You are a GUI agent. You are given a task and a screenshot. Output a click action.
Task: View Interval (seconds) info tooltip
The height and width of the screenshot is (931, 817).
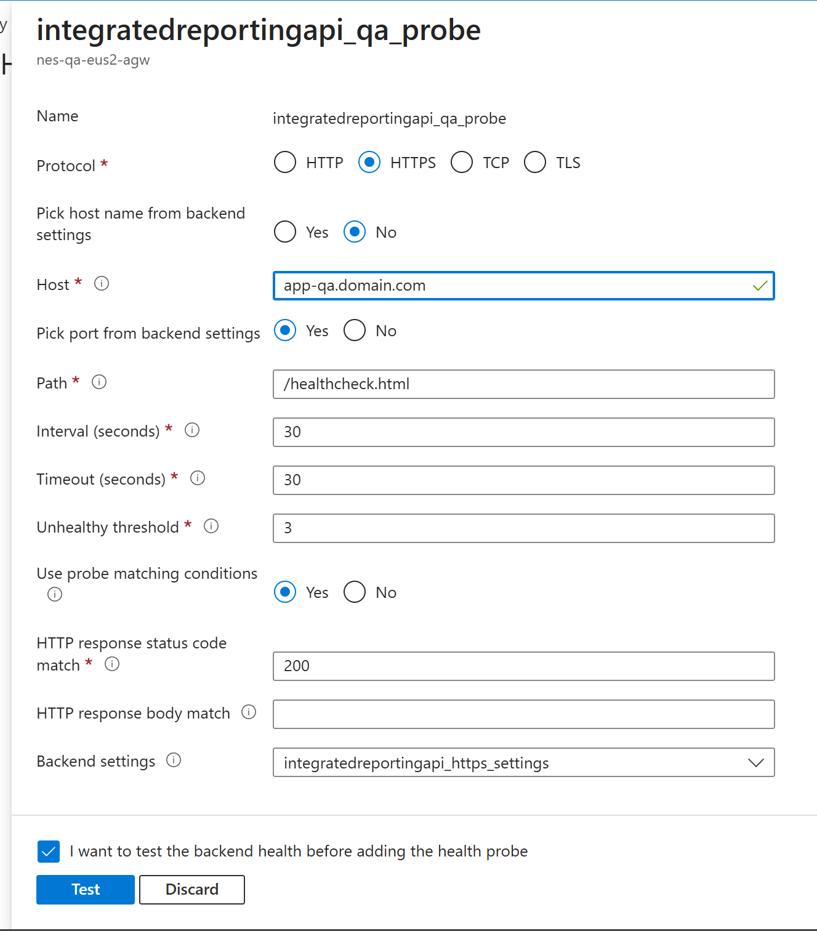(192, 430)
